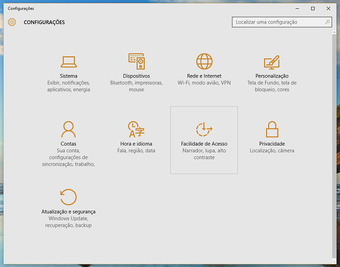Click the Rede e Internet title text
This screenshot has width=340, height=267.
tap(204, 76)
